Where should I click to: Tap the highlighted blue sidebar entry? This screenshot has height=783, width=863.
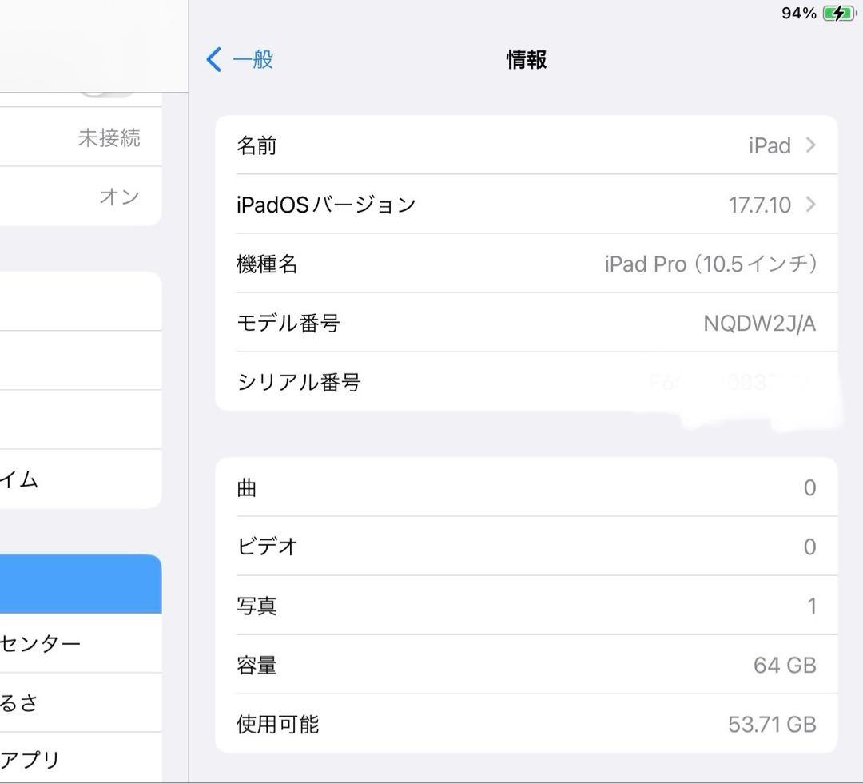click(x=82, y=584)
